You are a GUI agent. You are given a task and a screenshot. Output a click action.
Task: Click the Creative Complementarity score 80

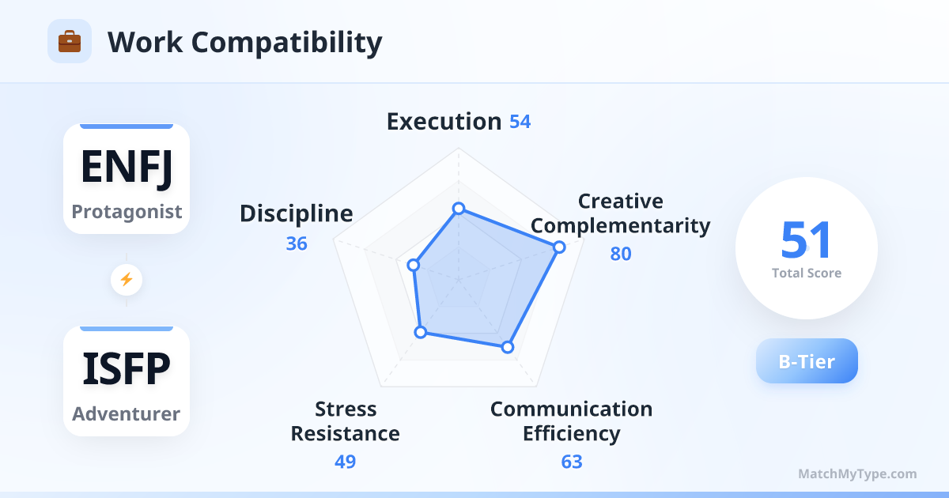point(621,254)
